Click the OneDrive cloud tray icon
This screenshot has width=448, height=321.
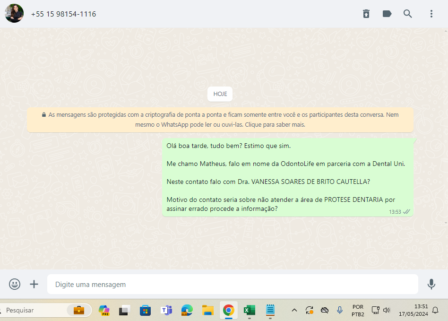[325, 310]
